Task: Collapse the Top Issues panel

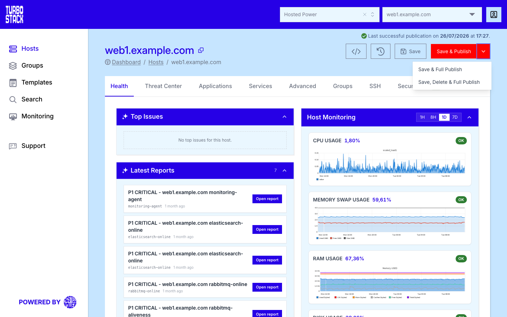Action: (284, 117)
